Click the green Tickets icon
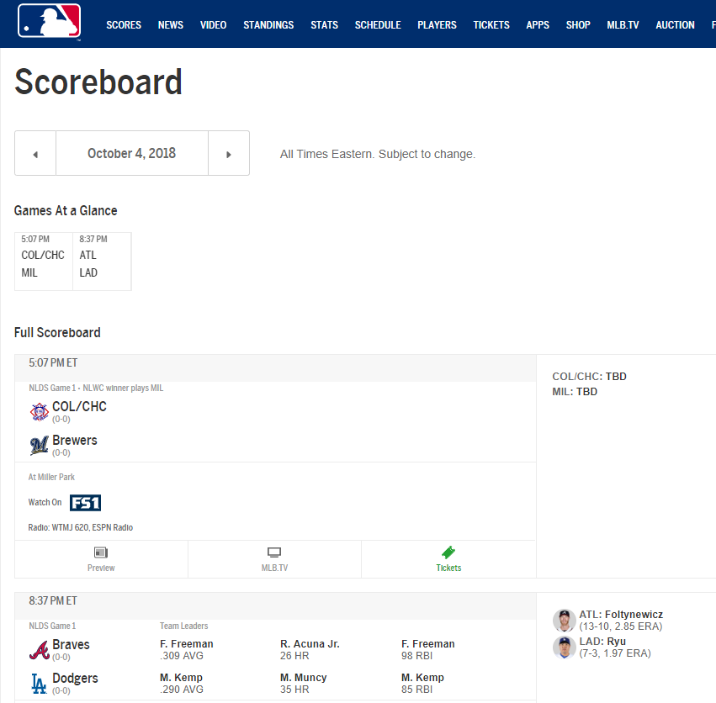Viewport: 716px width, 703px height. click(x=448, y=552)
